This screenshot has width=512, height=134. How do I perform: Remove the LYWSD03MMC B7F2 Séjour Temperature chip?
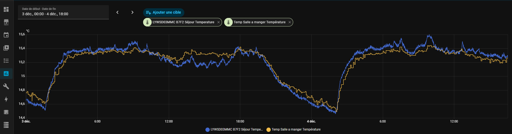click(x=219, y=22)
